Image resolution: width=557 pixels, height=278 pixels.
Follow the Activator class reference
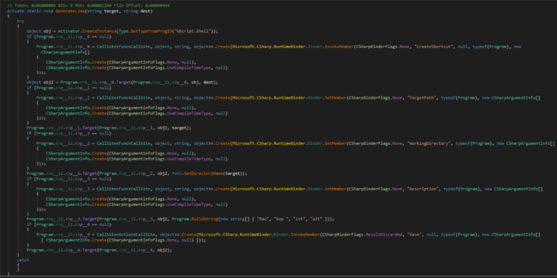[x=69, y=31]
